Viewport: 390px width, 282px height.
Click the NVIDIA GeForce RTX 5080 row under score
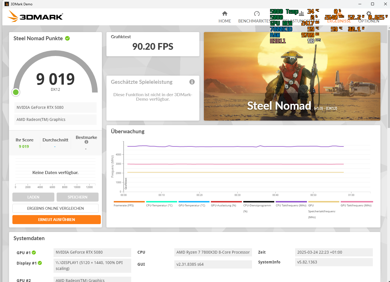55,107
